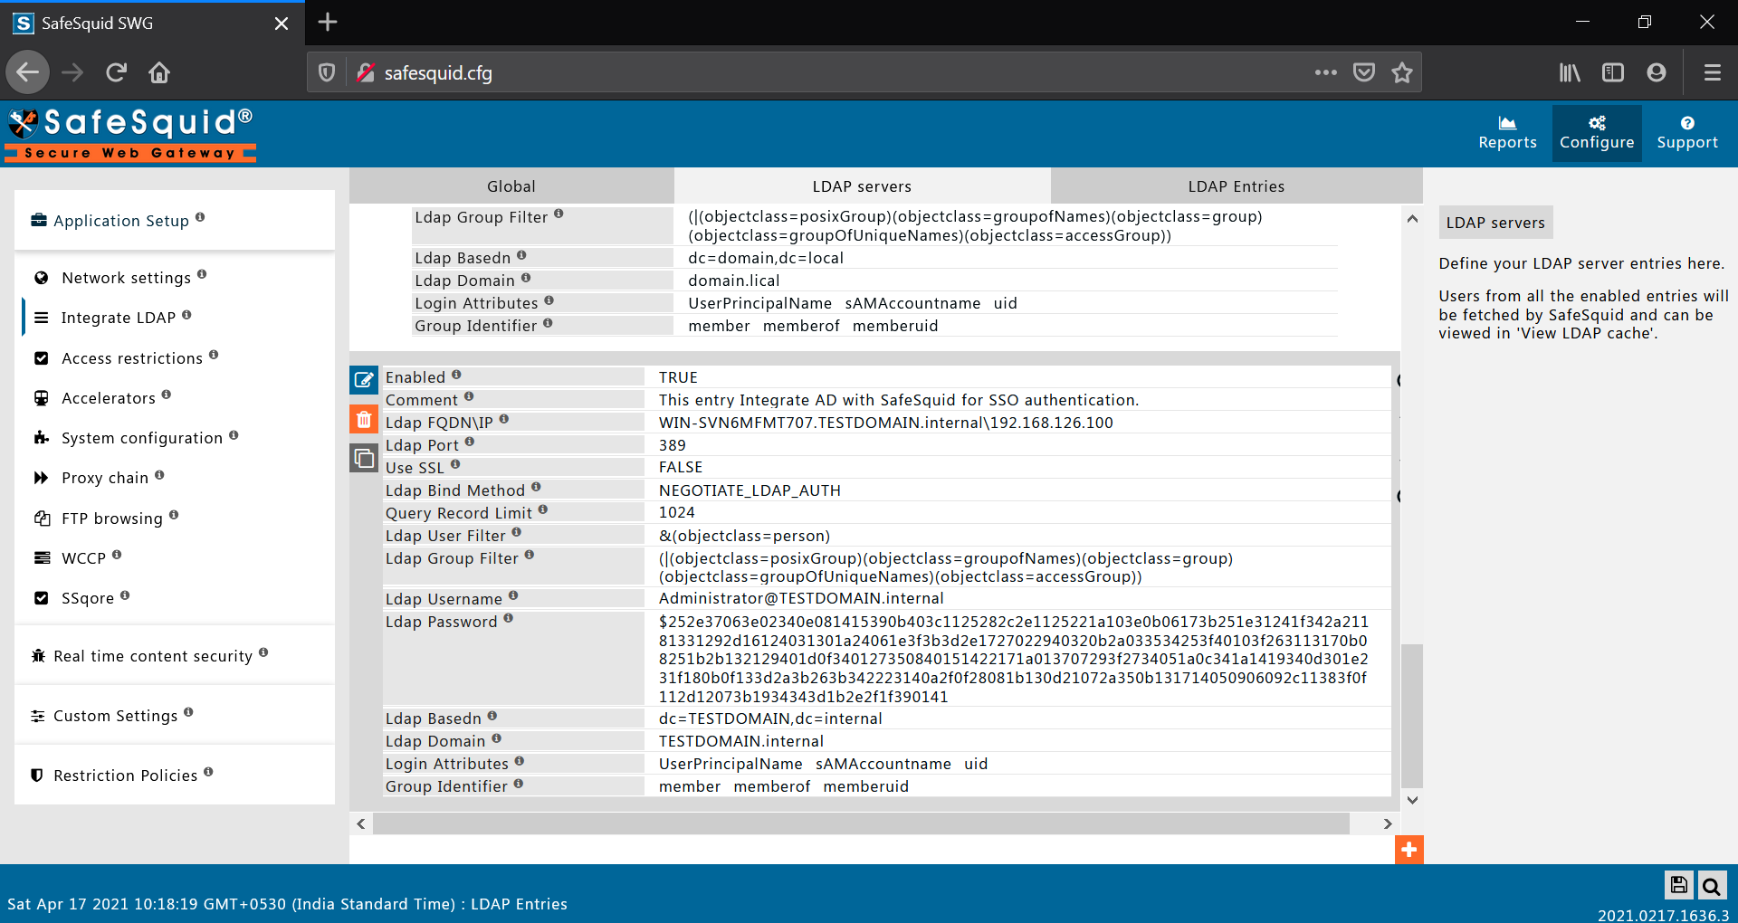The image size is (1738, 923).
Task: Open a new browser tab
Action: click(328, 23)
